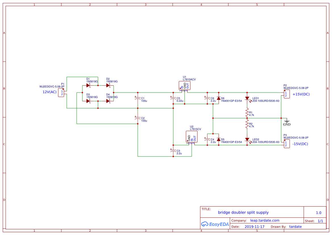Image resolution: width=332 pixels, height=235 pixels.
Task: Select the 2.2u value under C3
Action: 179,154
